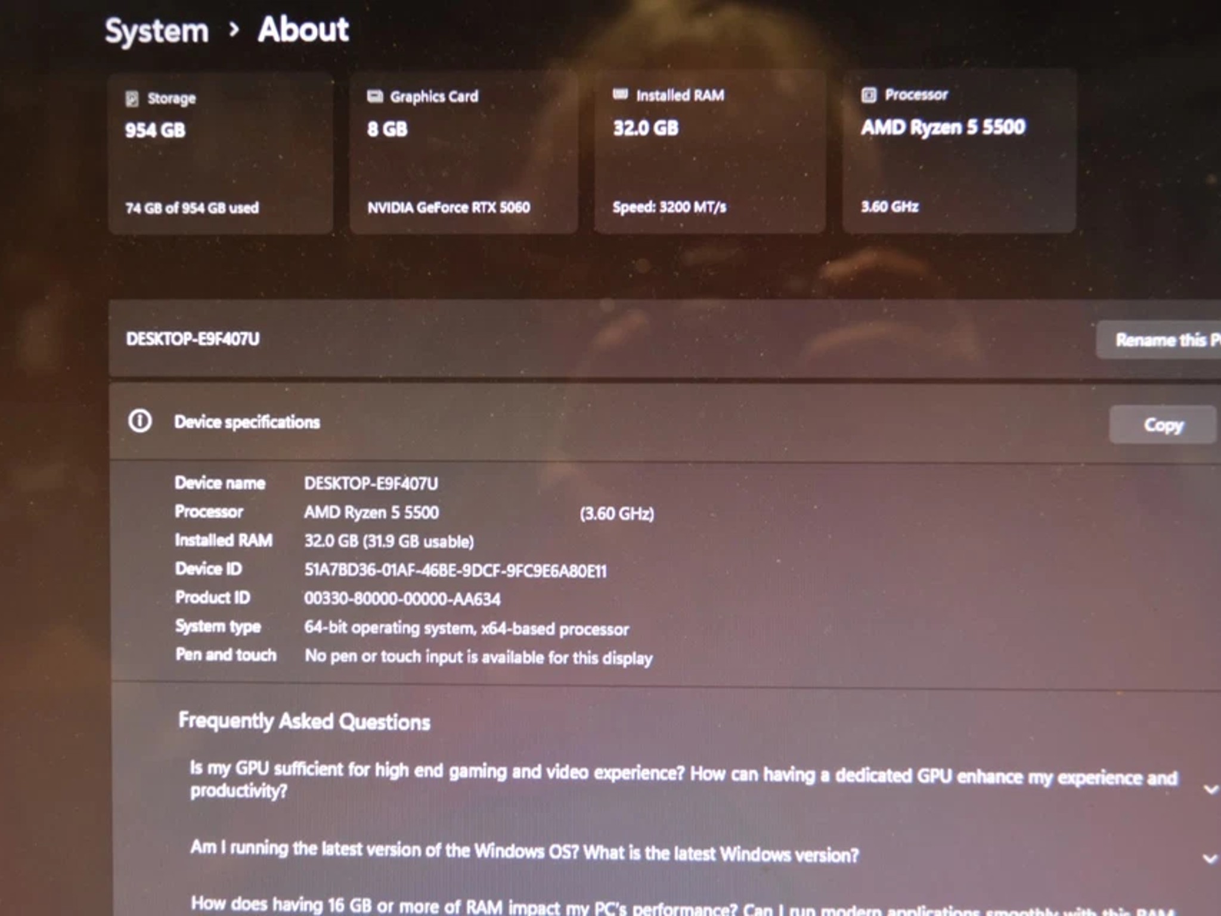Click the Graphics Card icon
Viewport: 1221px width, 916px height.
(374, 97)
